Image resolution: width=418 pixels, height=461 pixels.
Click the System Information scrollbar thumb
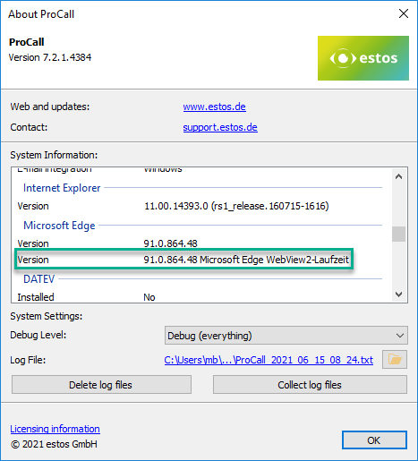pos(398,234)
